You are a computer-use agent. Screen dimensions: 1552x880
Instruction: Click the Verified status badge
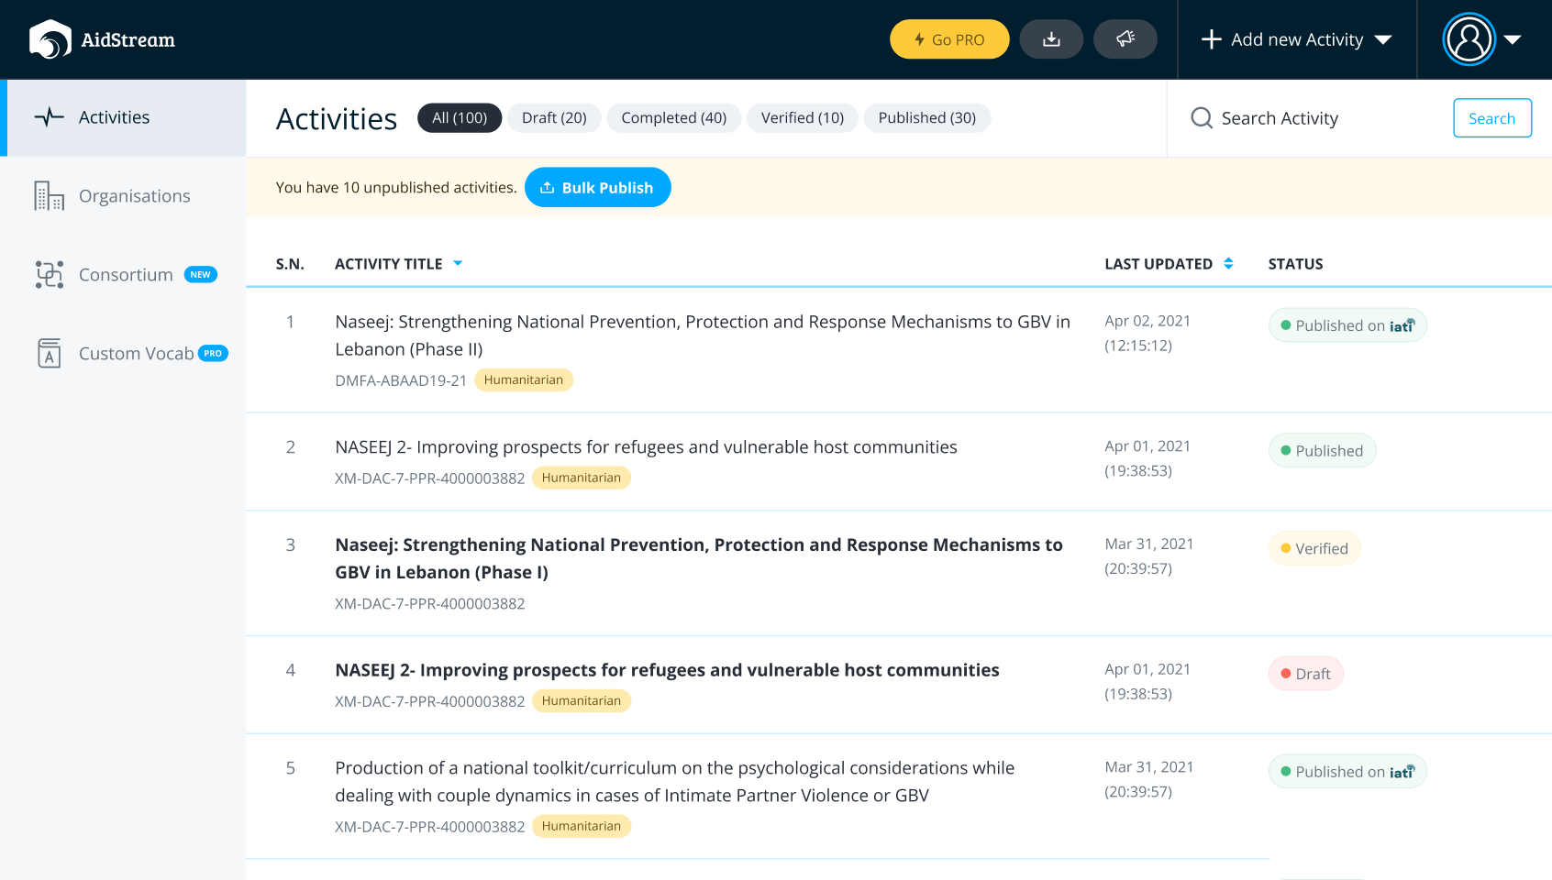[x=1314, y=548]
